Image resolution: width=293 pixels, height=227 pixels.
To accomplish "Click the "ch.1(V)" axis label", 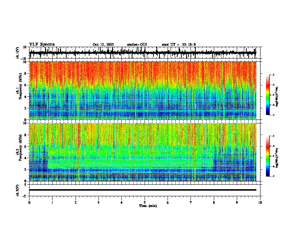I will click(18, 53).
